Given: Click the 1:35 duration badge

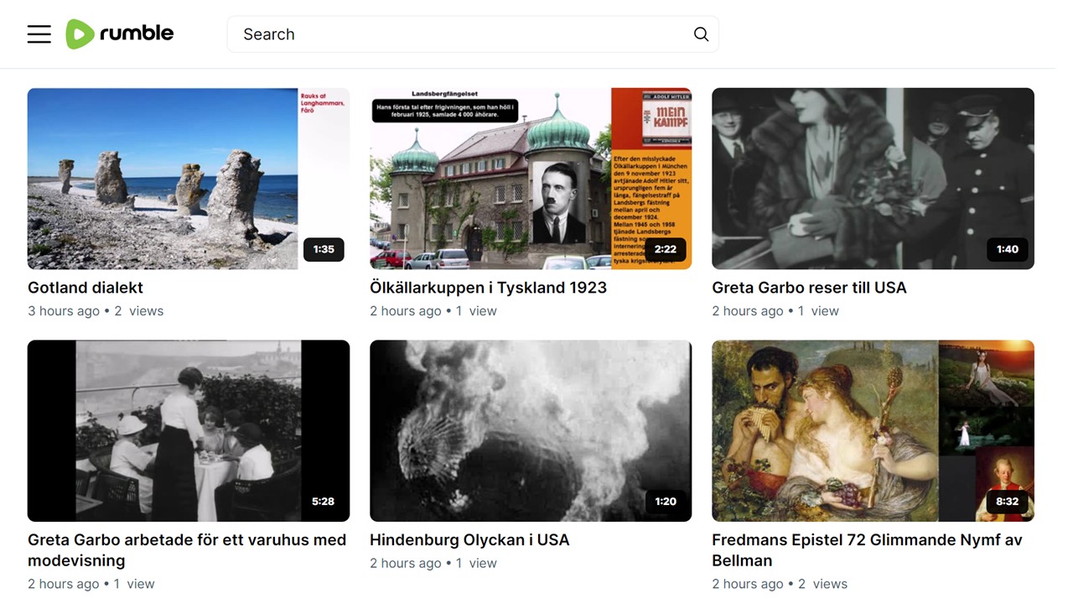Looking at the screenshot, I should coord(324,249).
